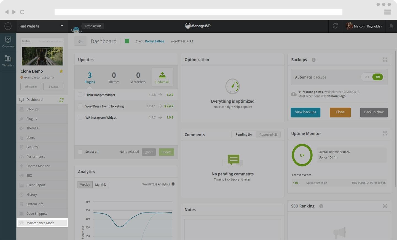397x240 pixels.
Task: Click the Backups info icon
Action: (314, 60)
